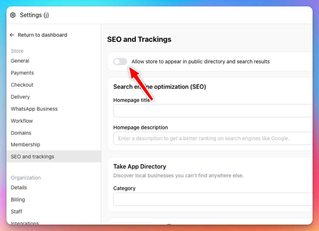Open Integrations in the sidebar
This screenshot has height=231, width=319.
tap(25, 223)
